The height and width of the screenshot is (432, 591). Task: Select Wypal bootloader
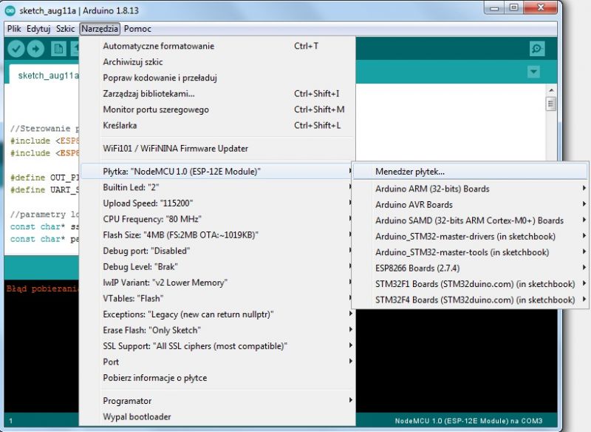[218, 416]
